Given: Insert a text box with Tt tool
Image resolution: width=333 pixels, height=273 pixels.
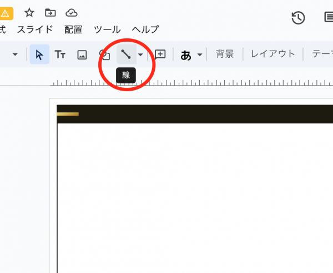Looking at the screenshot, I should 60,54.
